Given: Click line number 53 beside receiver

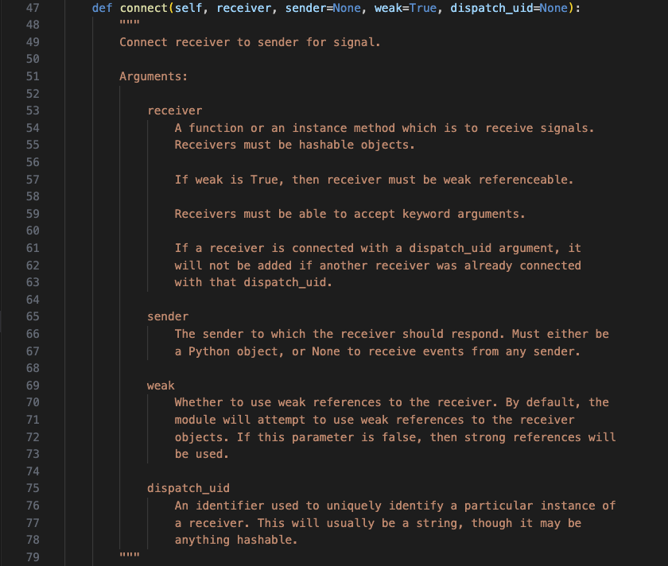Looking at the screenshot, I should (x=33, y=110).
